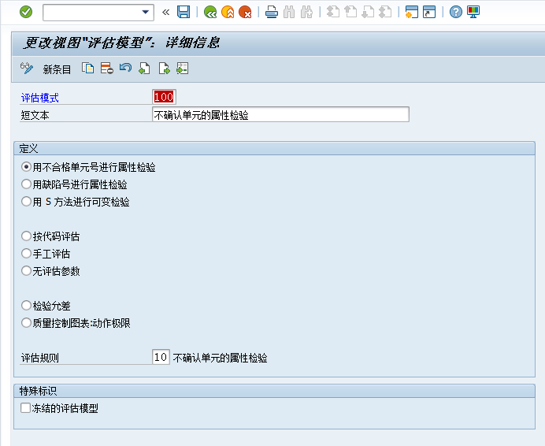Image resolution: width=545 pixels, height=446 pixels.
Task: Click the Copy As icon
Action: pos(88,69)
